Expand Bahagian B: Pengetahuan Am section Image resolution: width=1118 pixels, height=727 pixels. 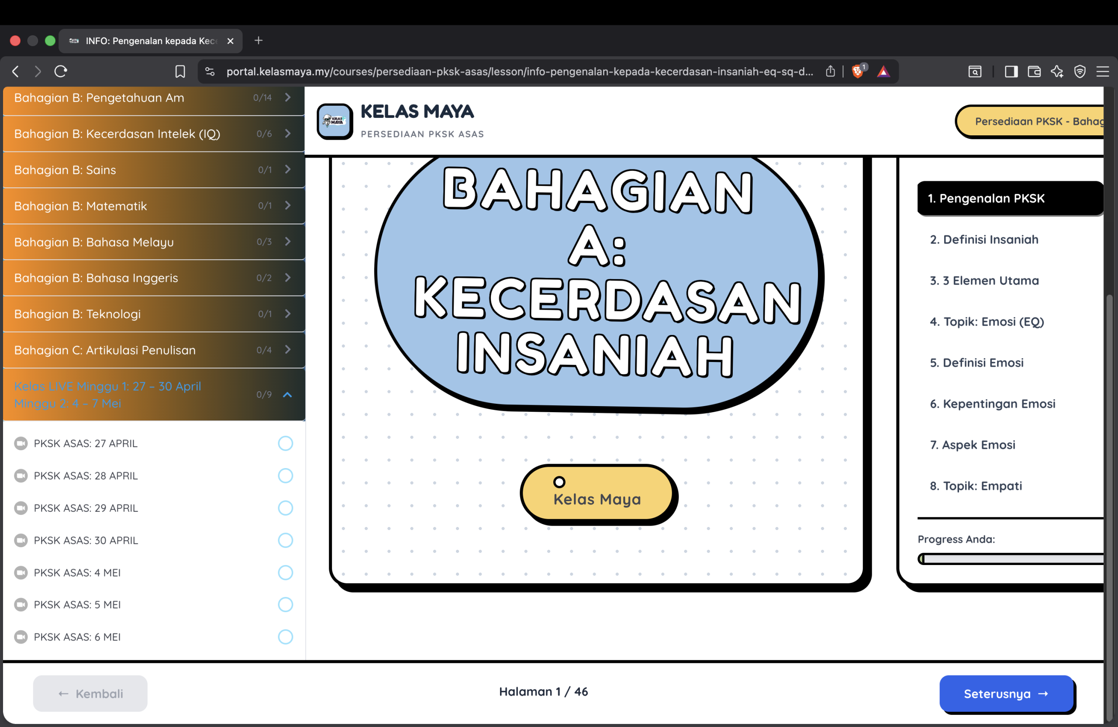click(x=287, y=98)
